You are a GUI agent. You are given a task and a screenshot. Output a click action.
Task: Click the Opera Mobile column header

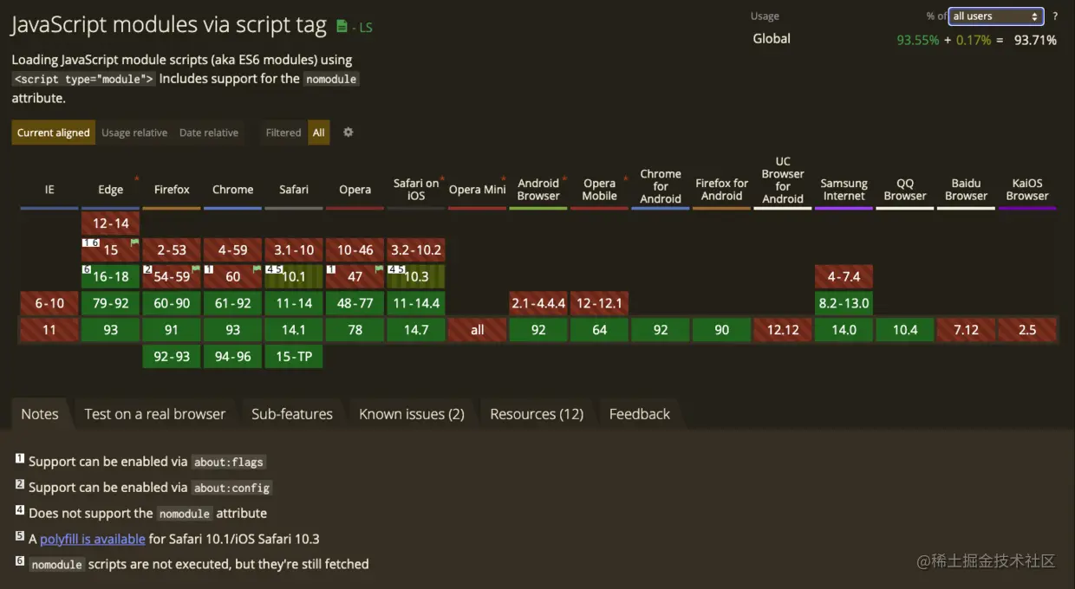pyautogui.click(x=600, y=190)
